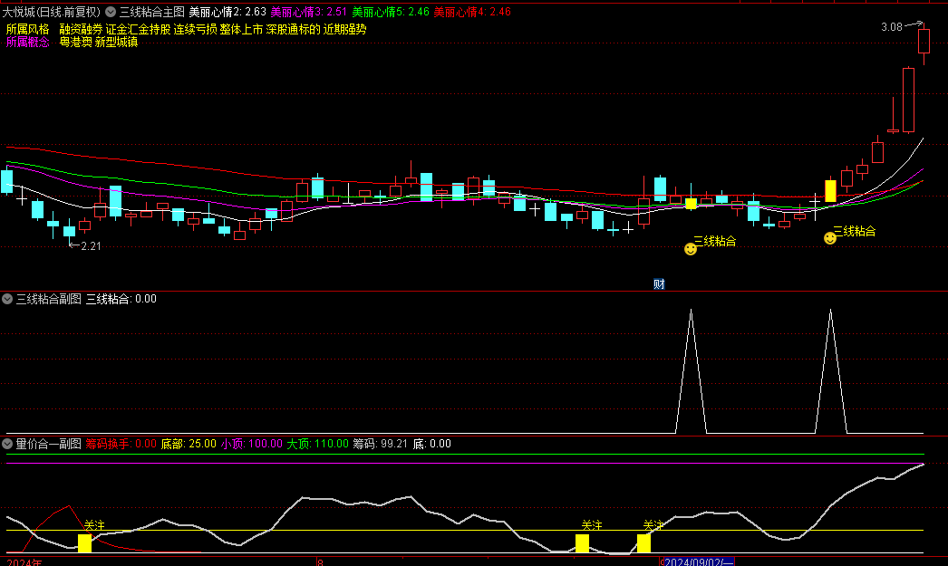This screenshot has height=566, width=948.
Task: Select the 美丽心情2 indicator value label
Action: click(x=227, y=13)
